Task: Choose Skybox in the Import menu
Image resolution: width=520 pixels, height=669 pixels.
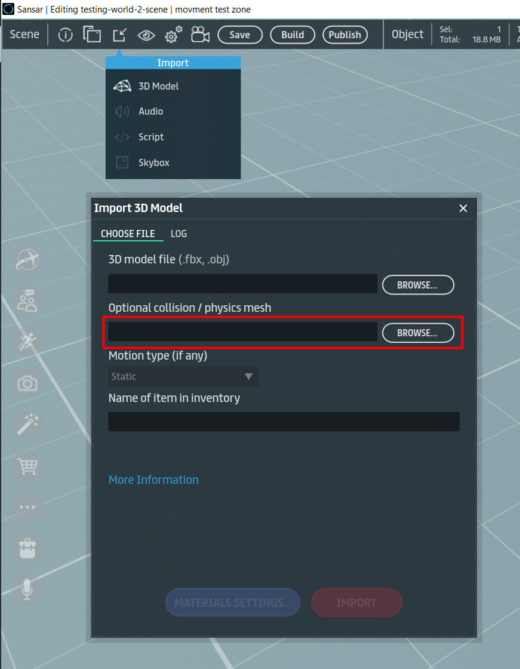Action: (153, 162)
